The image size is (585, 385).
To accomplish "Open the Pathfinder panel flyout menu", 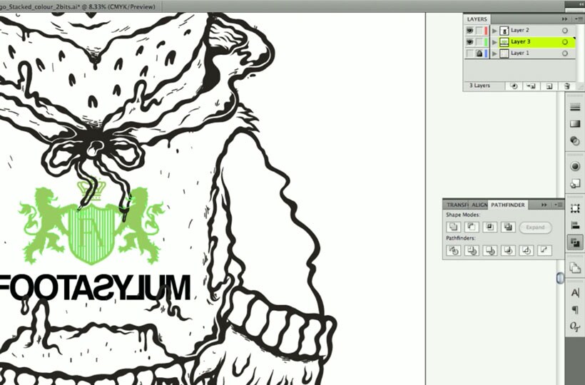I will tap(559, 205).
